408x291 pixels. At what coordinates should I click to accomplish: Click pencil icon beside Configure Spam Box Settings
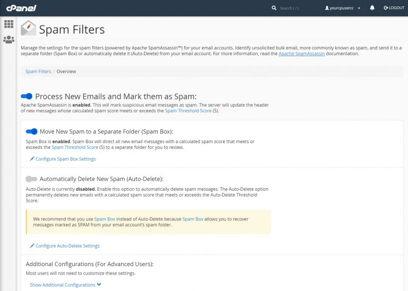click(32, 158)
